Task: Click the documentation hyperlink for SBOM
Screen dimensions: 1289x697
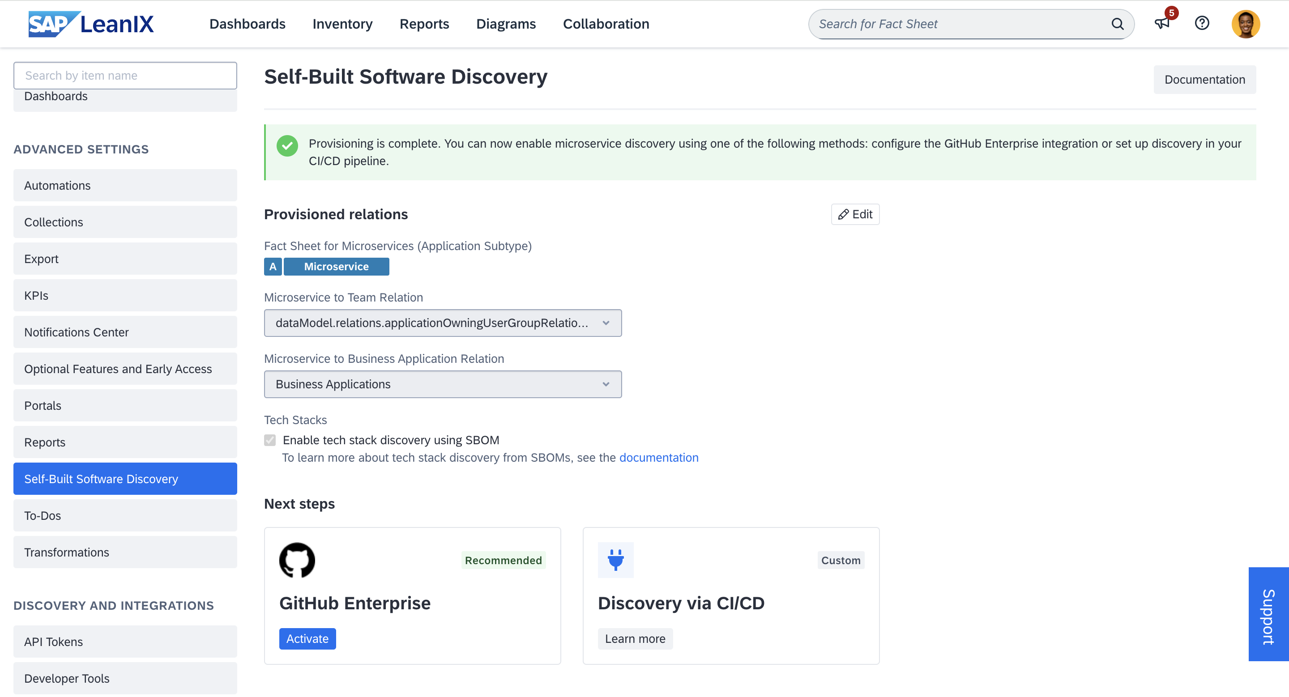Action: [x=659, y=458]
